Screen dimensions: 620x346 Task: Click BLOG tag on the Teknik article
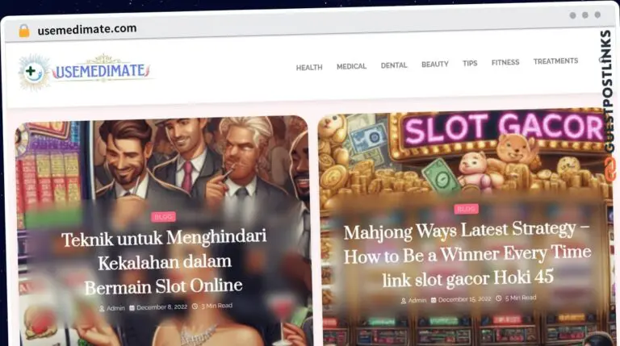pyautogui.click(x=163, y=216)
